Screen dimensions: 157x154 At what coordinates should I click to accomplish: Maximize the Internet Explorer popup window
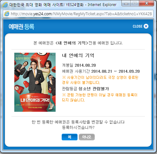[x=135, y=3]
